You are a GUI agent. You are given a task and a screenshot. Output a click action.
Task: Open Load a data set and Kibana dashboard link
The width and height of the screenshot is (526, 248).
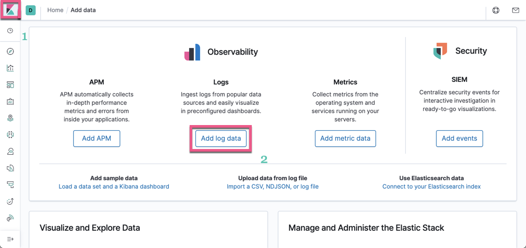pyautogui.click(x=114, y=187)
